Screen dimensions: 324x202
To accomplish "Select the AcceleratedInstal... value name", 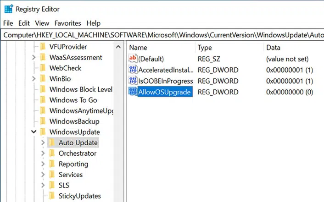I will 166,70.
